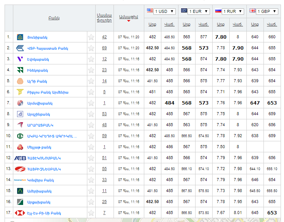Click the Բիբլոս Բանկ Արմենիա logo icon
The width and height of the screenshot is (284, 222).
point(20,92)
